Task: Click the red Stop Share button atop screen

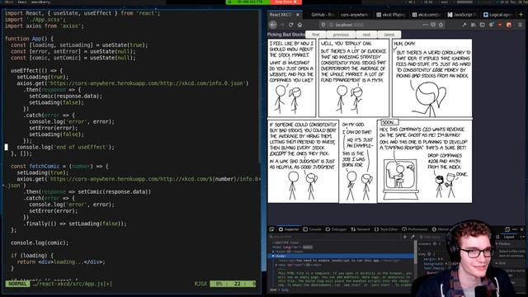Action: pyautogui.click(x=286, y=2)
